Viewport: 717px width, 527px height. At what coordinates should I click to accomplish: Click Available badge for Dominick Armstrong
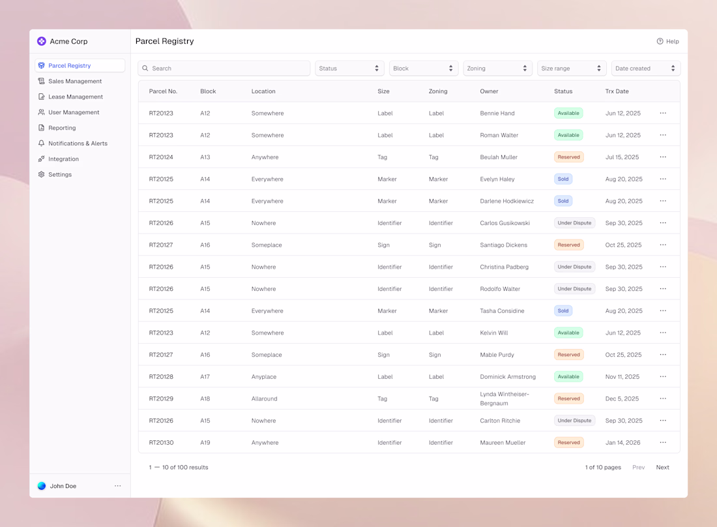tap(568, 376)
